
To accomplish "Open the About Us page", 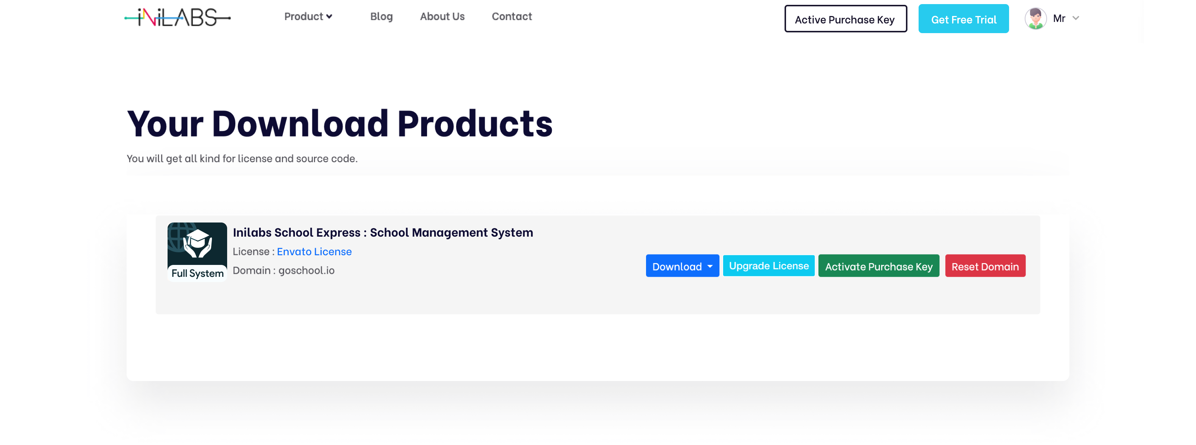I will click(x=442, y=17).
